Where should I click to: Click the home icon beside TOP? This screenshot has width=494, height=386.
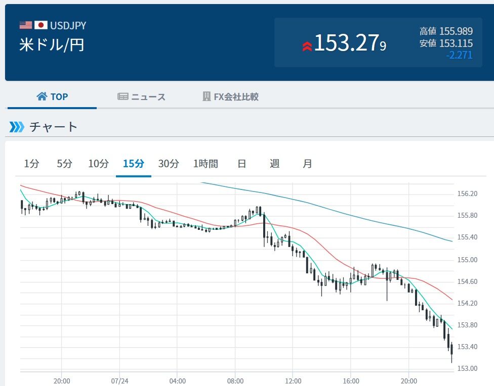[42, 96]
